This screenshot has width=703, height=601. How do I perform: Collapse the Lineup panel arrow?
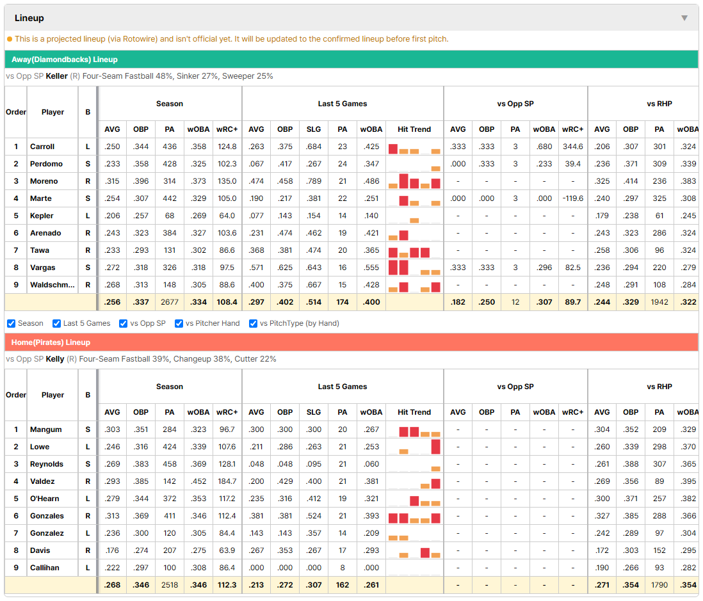click(684, 18)
